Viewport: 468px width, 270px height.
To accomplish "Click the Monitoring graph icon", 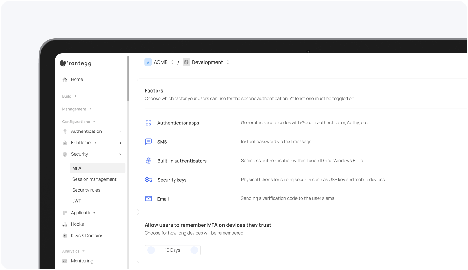I will [65, 261].
